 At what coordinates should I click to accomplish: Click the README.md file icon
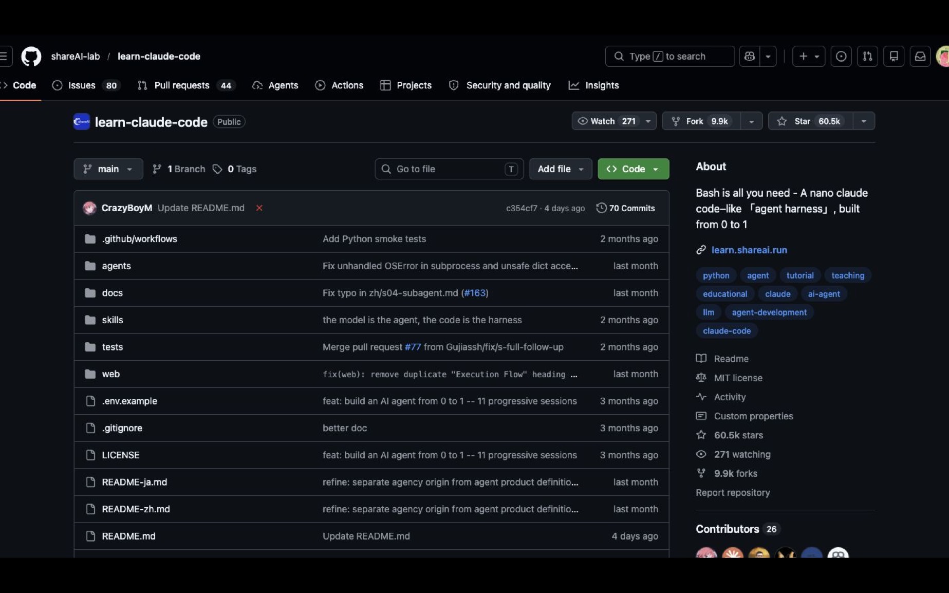coord(90,536)
